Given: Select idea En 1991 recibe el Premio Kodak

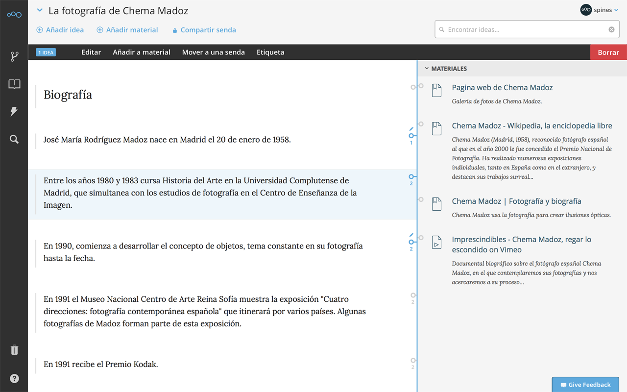Looking at the screenshot, I should click(x=101, y=365).
